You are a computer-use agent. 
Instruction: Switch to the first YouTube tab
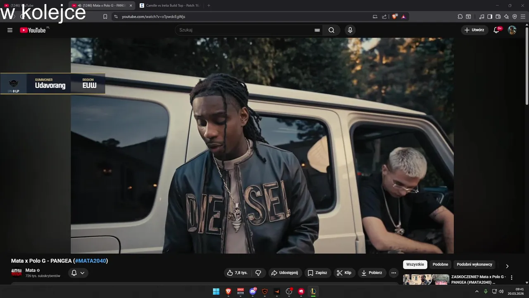point(33,5)
